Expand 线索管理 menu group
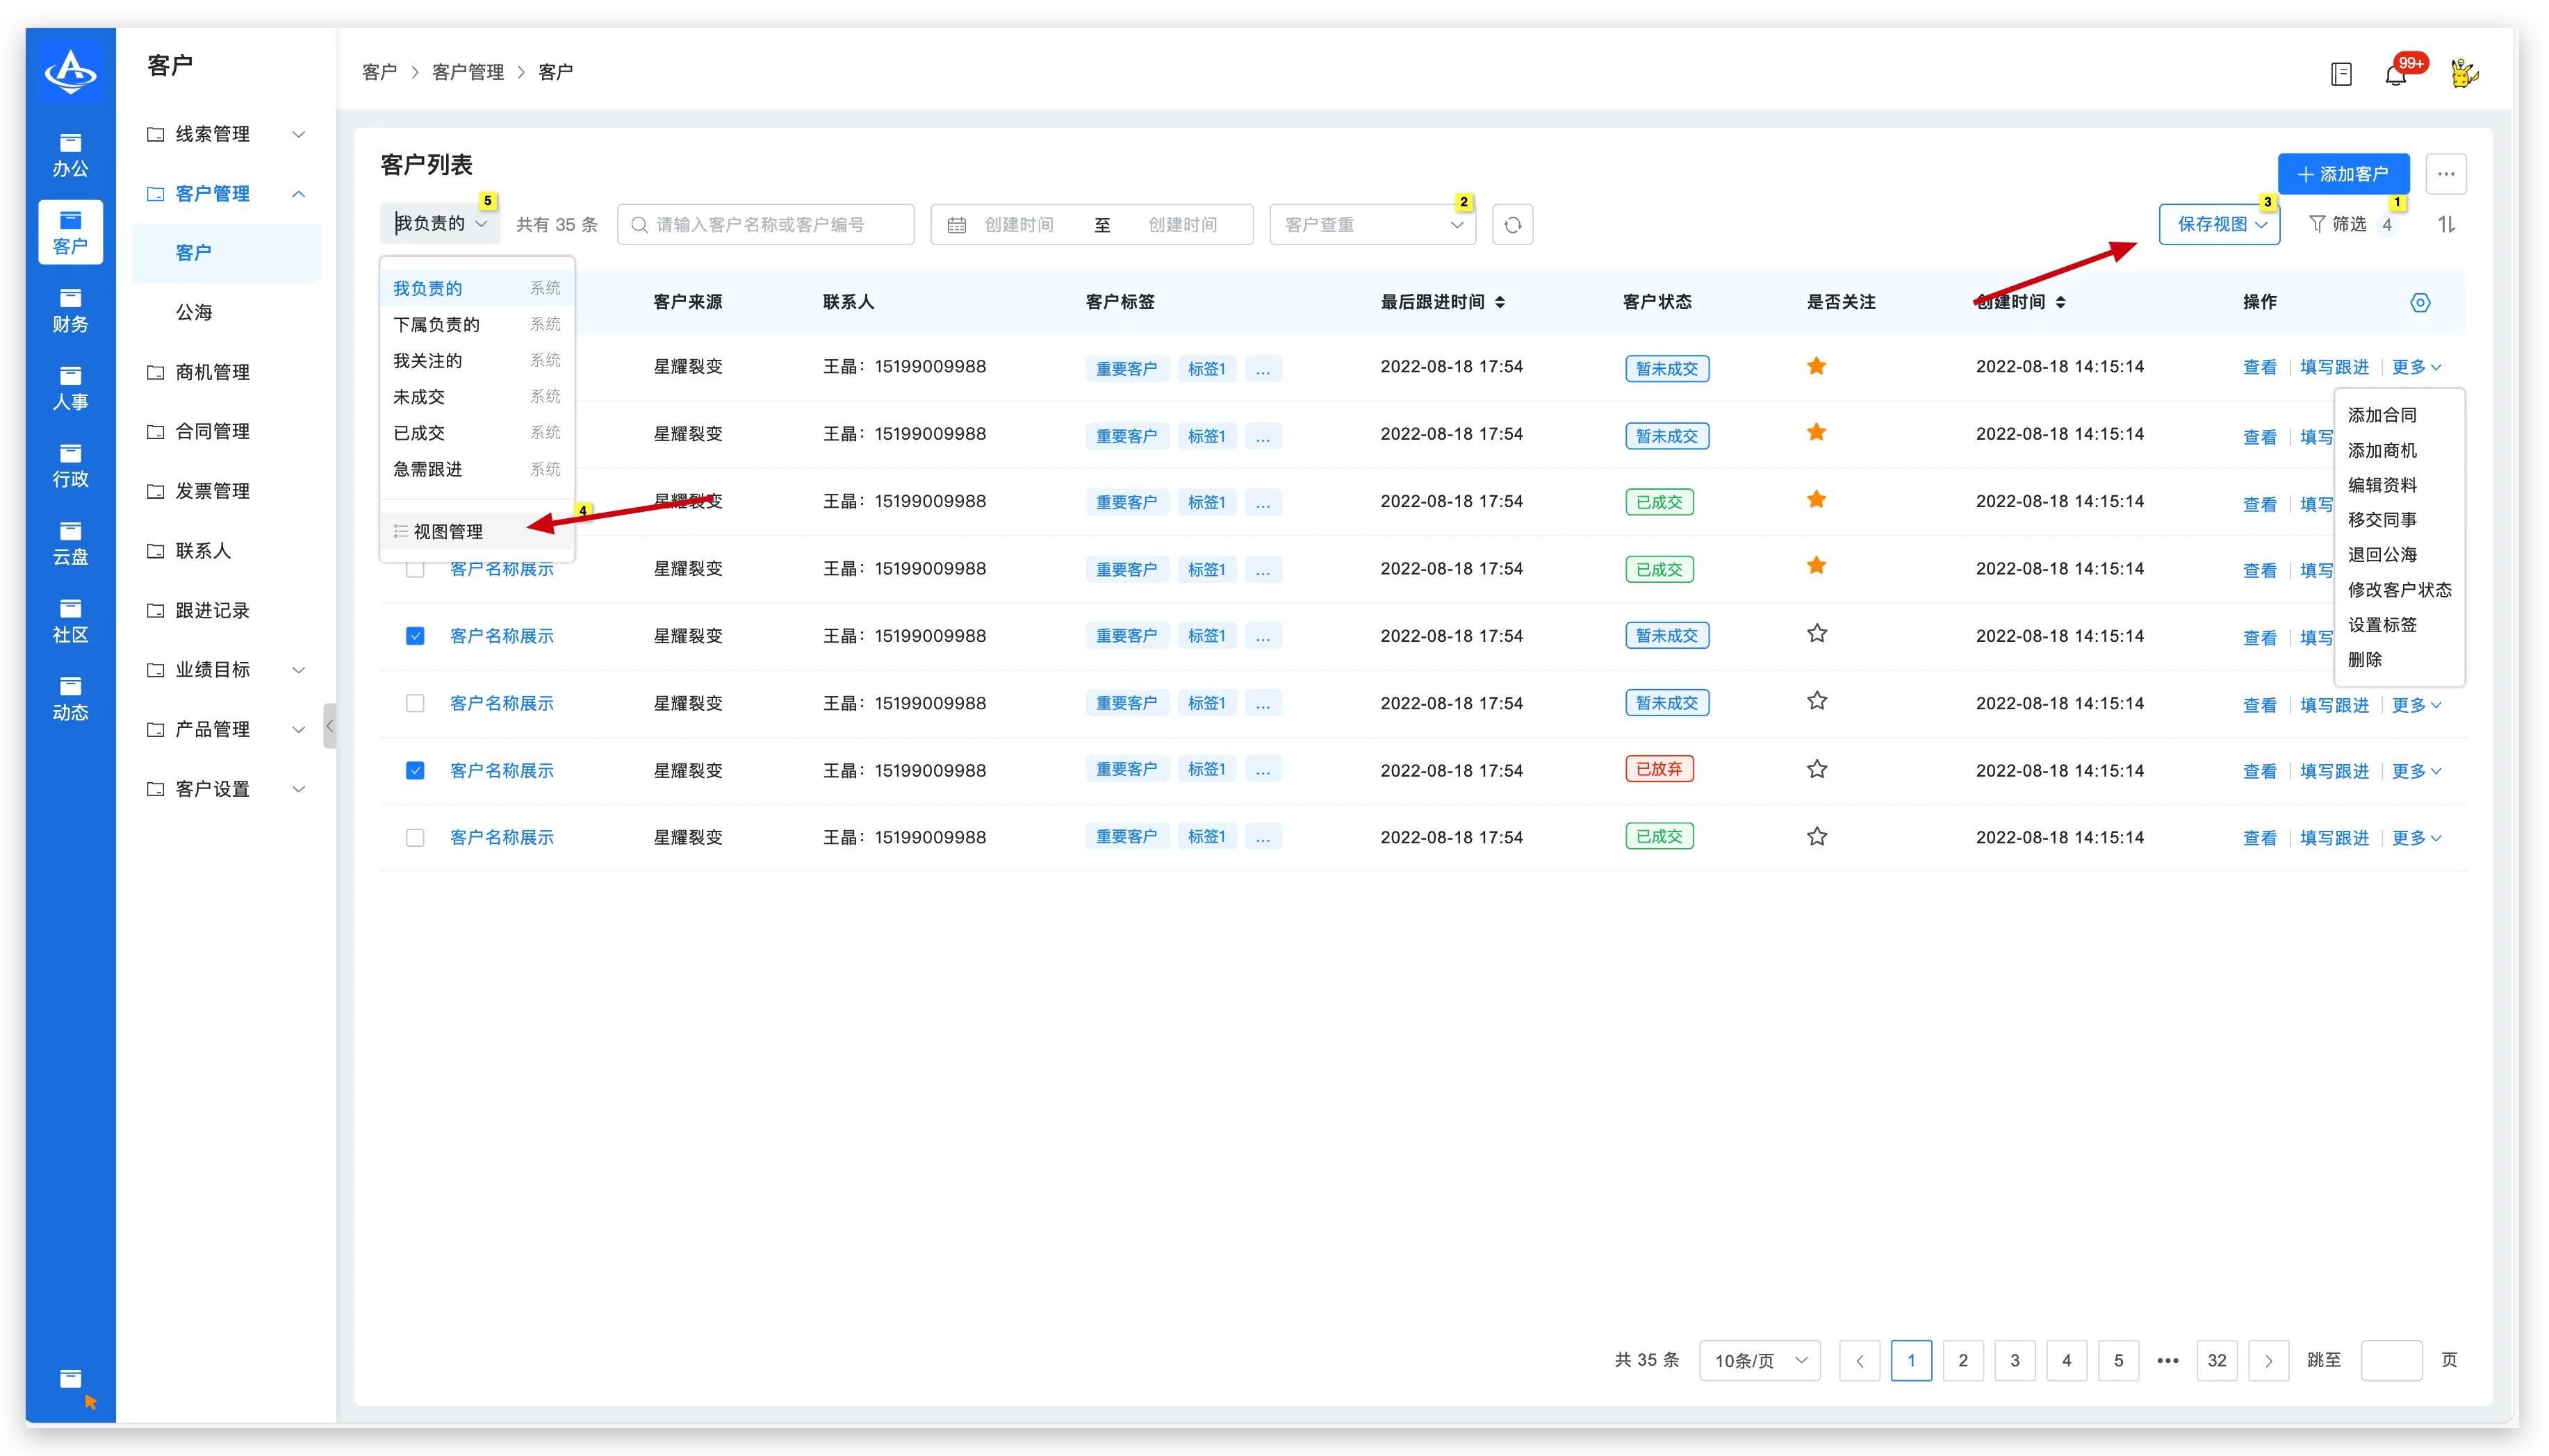This screenshot has height=1456, width=2549. tap(227, 134)
